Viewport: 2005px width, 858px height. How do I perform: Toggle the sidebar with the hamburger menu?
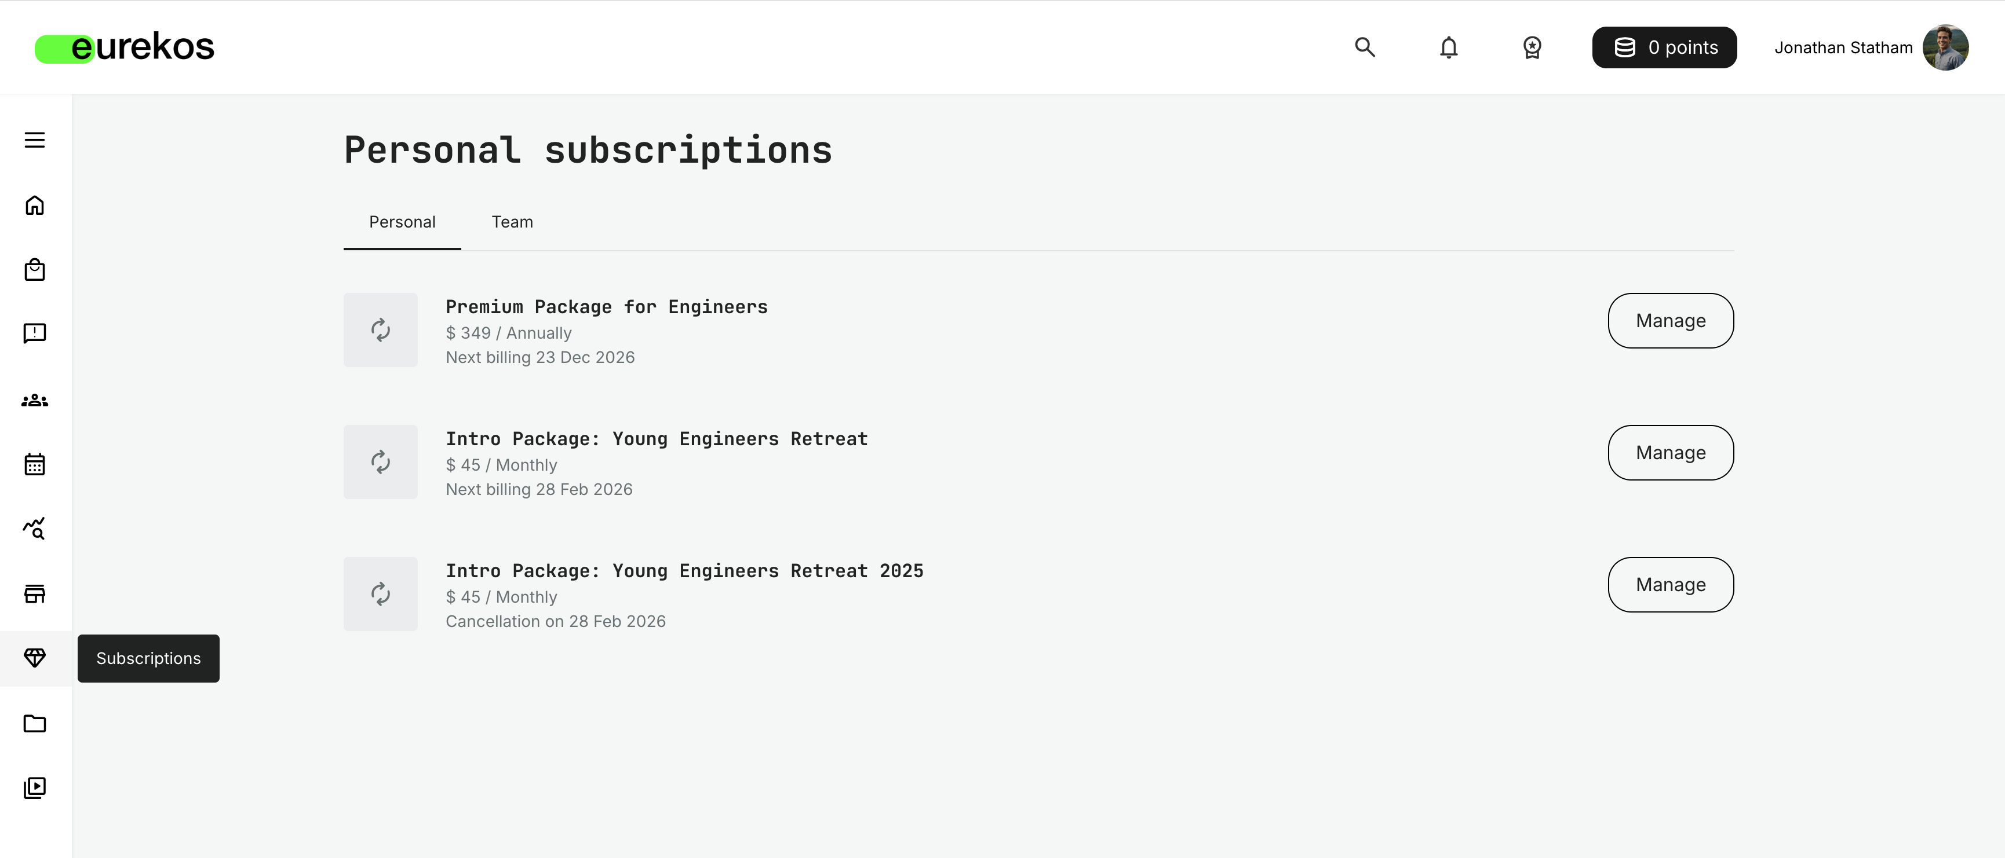point(35,140)
